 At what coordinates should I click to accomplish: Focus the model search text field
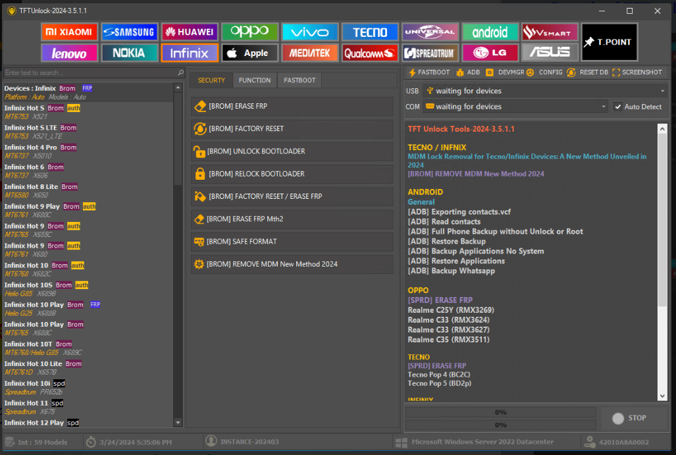tap(91, 72)
